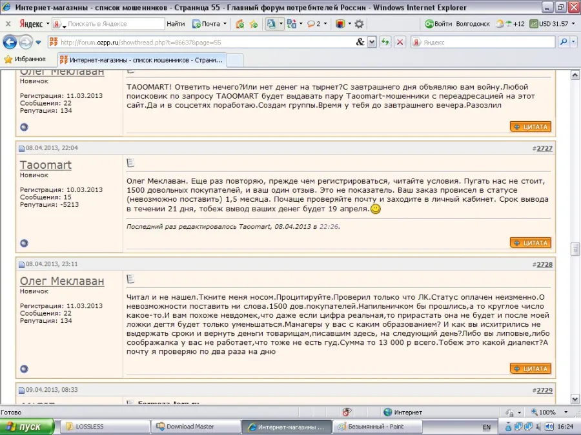This screenshot has width=581, height=435.
Task: Click the scroll up arrow of page scrollbar
Action: pos(575,75)
